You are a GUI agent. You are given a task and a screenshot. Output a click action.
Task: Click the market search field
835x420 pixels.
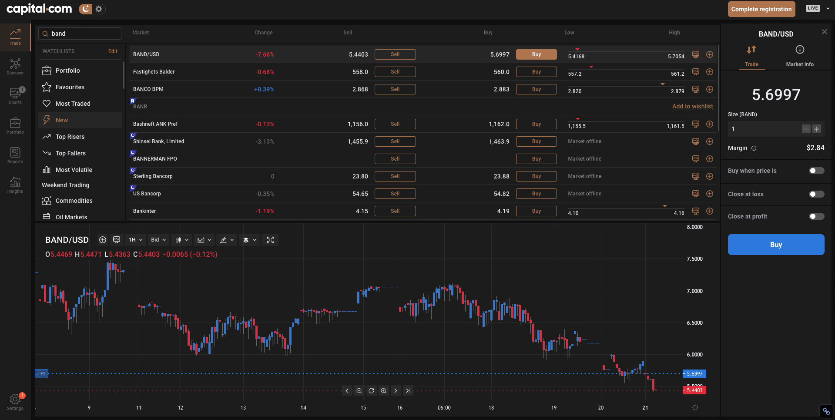click(x=80, y=34)
